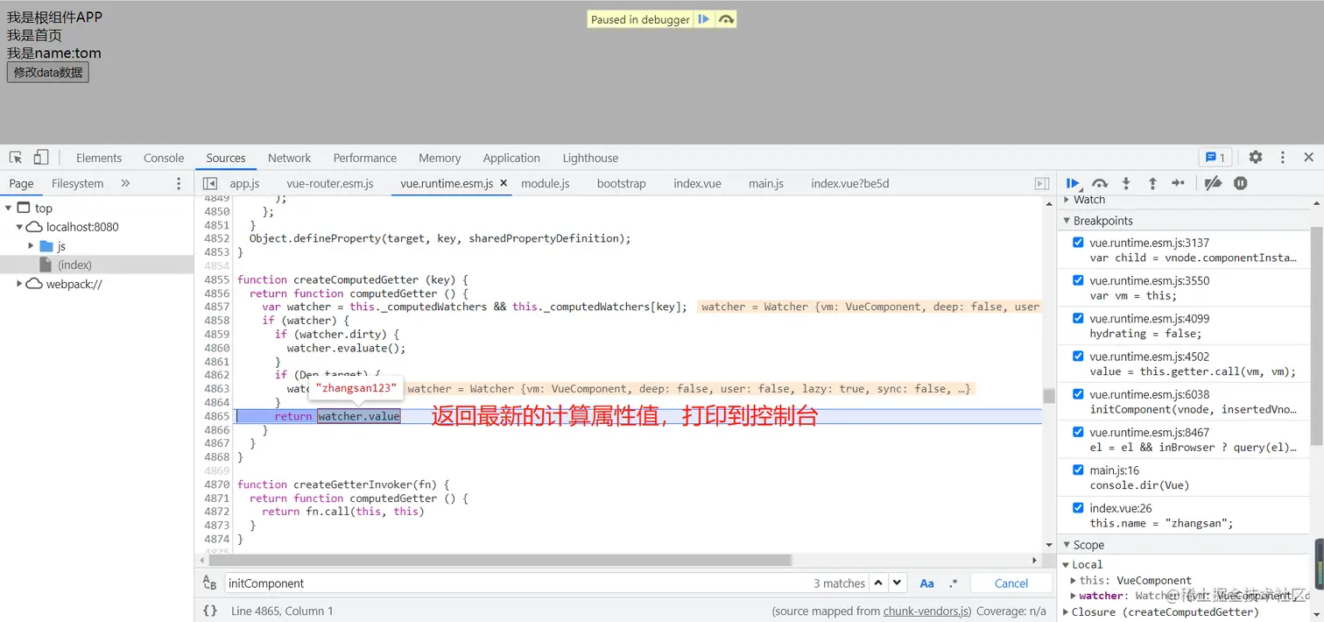Open the DevTools three-dot customize menu
This screenshot has height=622, width=1324.
click(1283, 158)
